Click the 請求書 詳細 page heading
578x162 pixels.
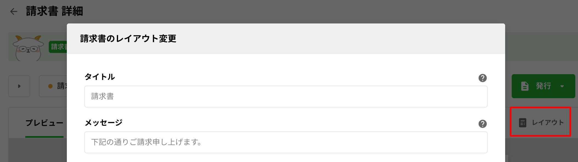click(54, 11)
